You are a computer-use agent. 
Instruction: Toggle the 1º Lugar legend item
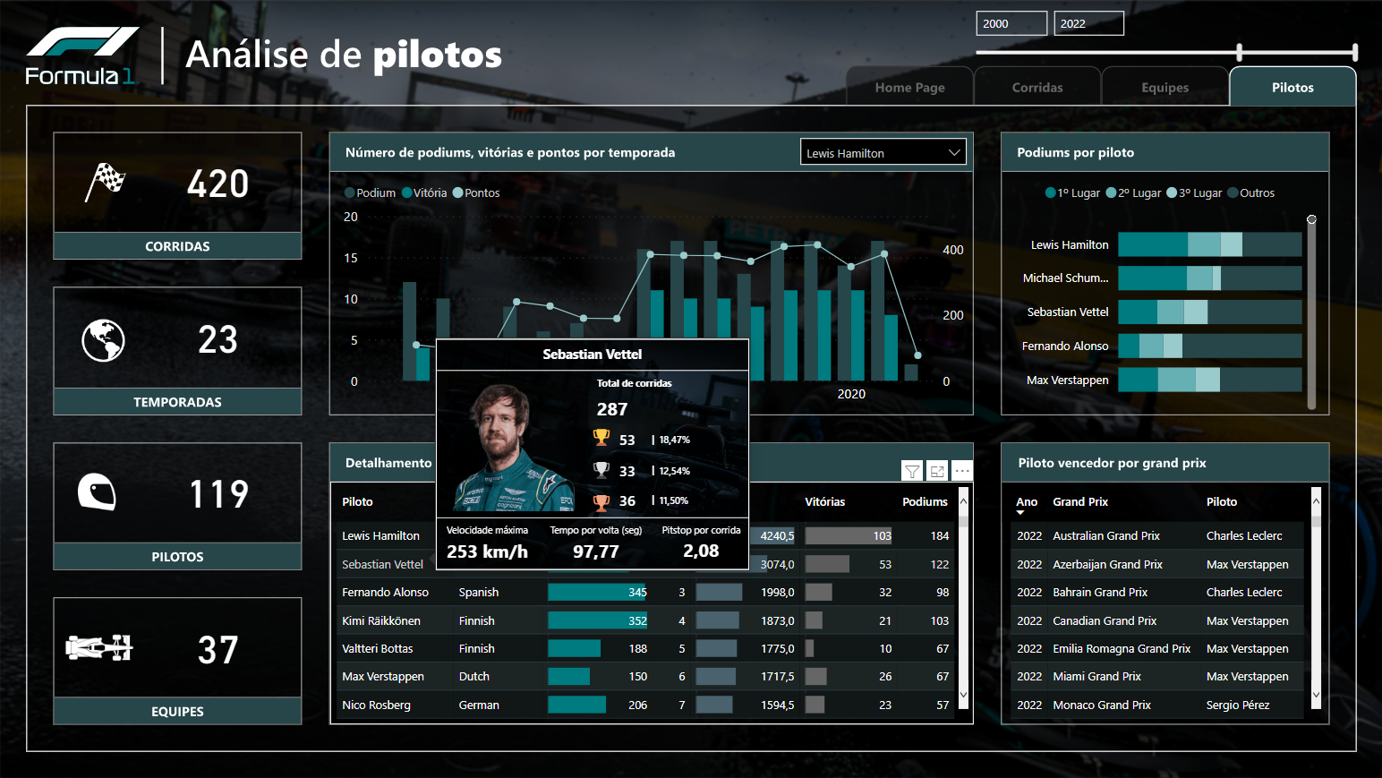pos(1072,192)
